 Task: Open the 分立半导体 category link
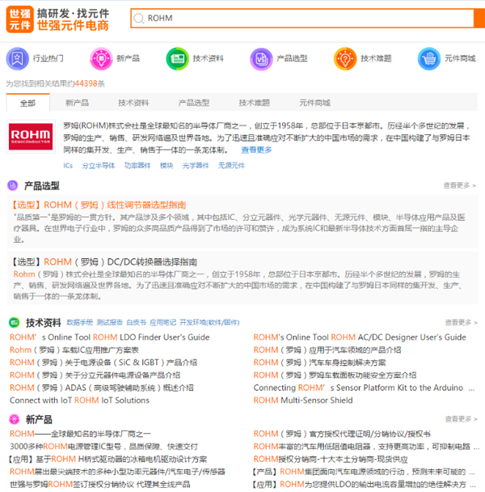(99, 165)
